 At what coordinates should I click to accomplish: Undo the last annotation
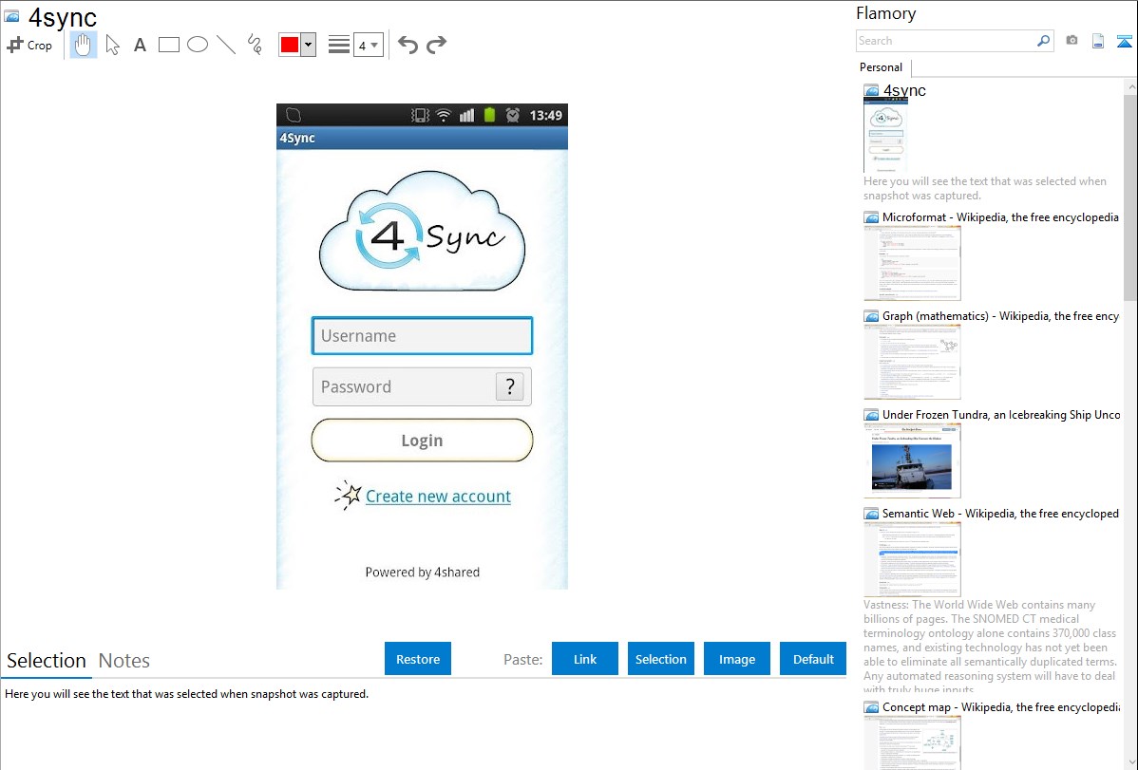[408, 45]
